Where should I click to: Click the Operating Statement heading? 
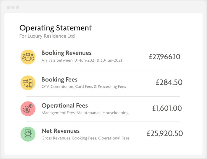[56, 28]
